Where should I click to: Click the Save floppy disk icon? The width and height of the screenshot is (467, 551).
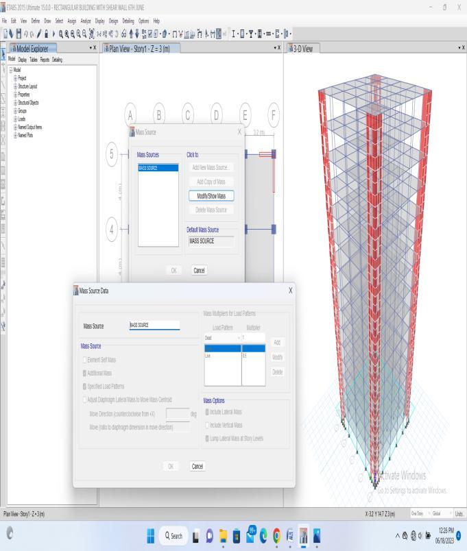point(19,34)
